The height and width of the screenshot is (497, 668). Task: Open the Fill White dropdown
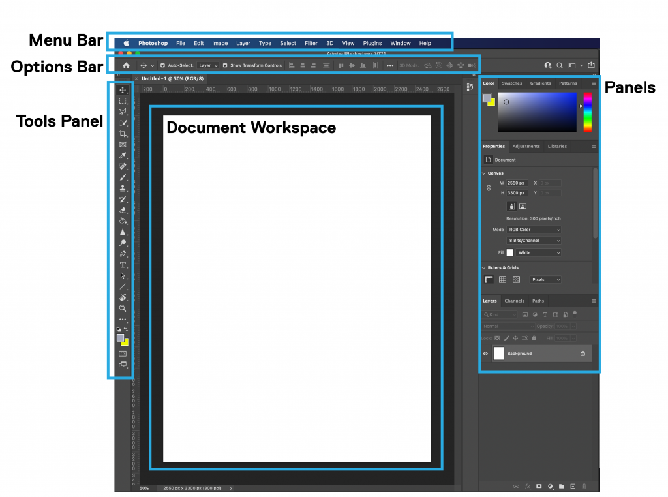[538, 253]
